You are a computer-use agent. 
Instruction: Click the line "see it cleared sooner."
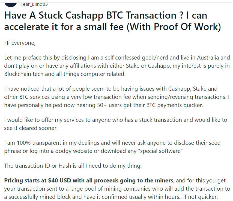coord(31,128)
